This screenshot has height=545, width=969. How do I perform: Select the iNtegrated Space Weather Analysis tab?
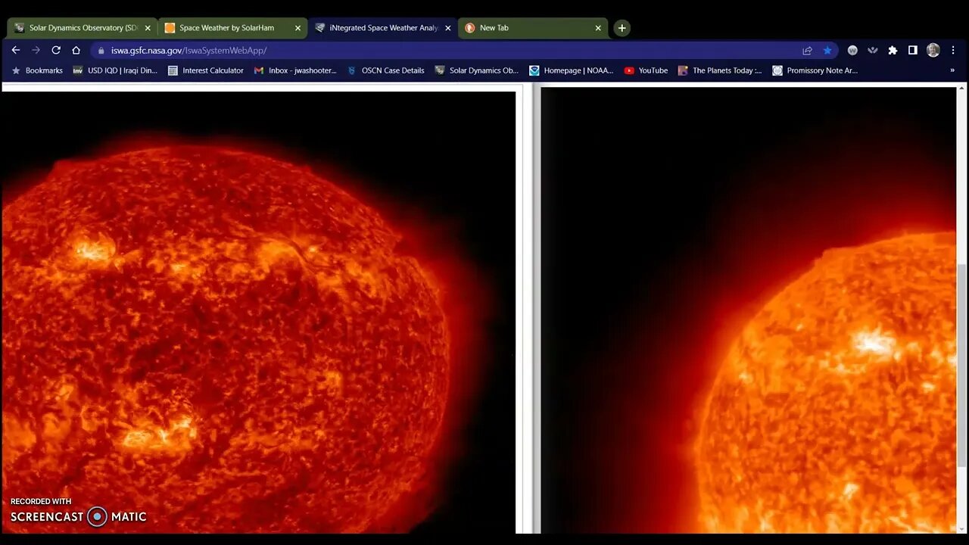[384, 28]
